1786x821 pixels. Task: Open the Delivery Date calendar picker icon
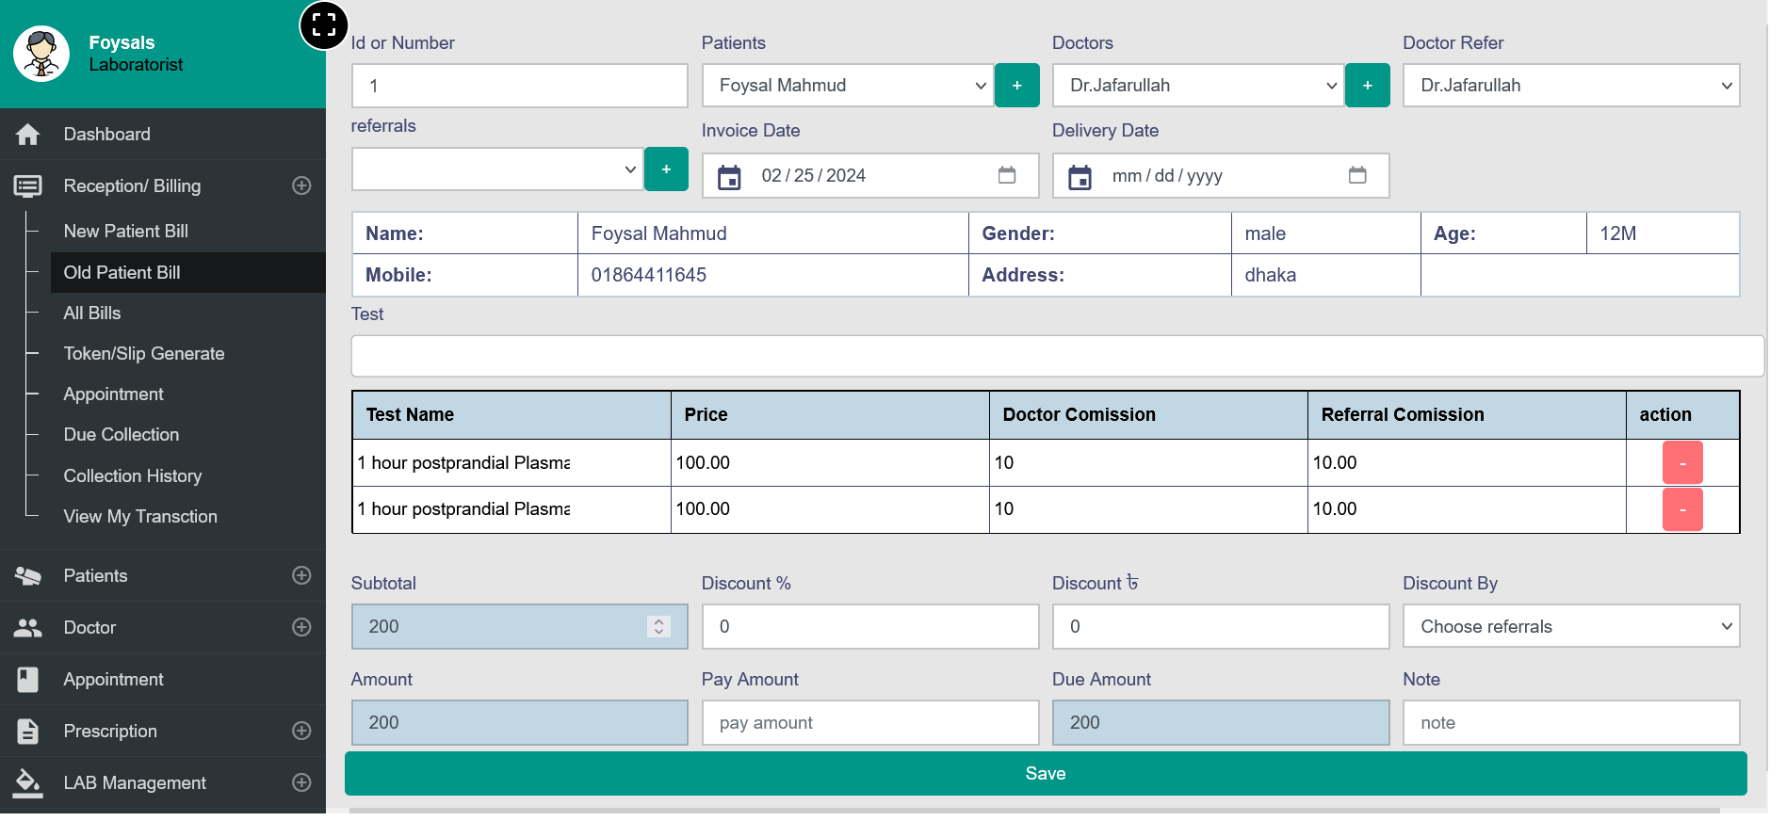click(x=1357, y=175)
